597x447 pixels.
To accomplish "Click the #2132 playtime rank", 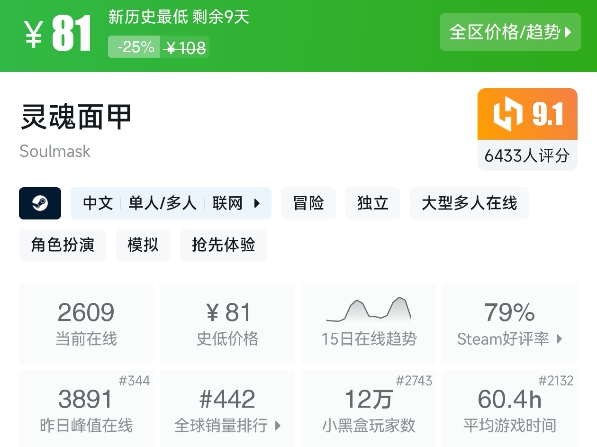I will [x=556, y=381].
